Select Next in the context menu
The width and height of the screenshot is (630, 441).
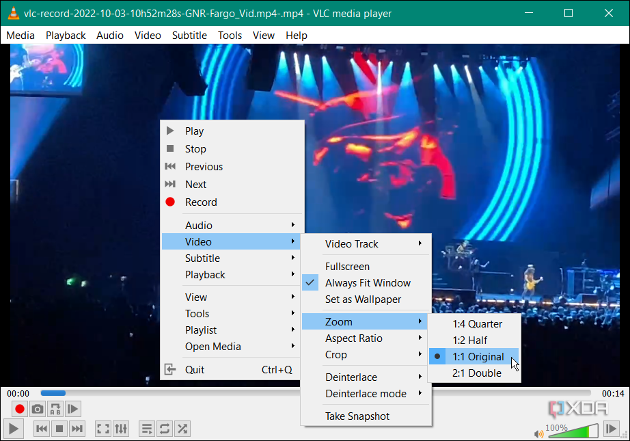pyautogui.click(x=232, y=184)
